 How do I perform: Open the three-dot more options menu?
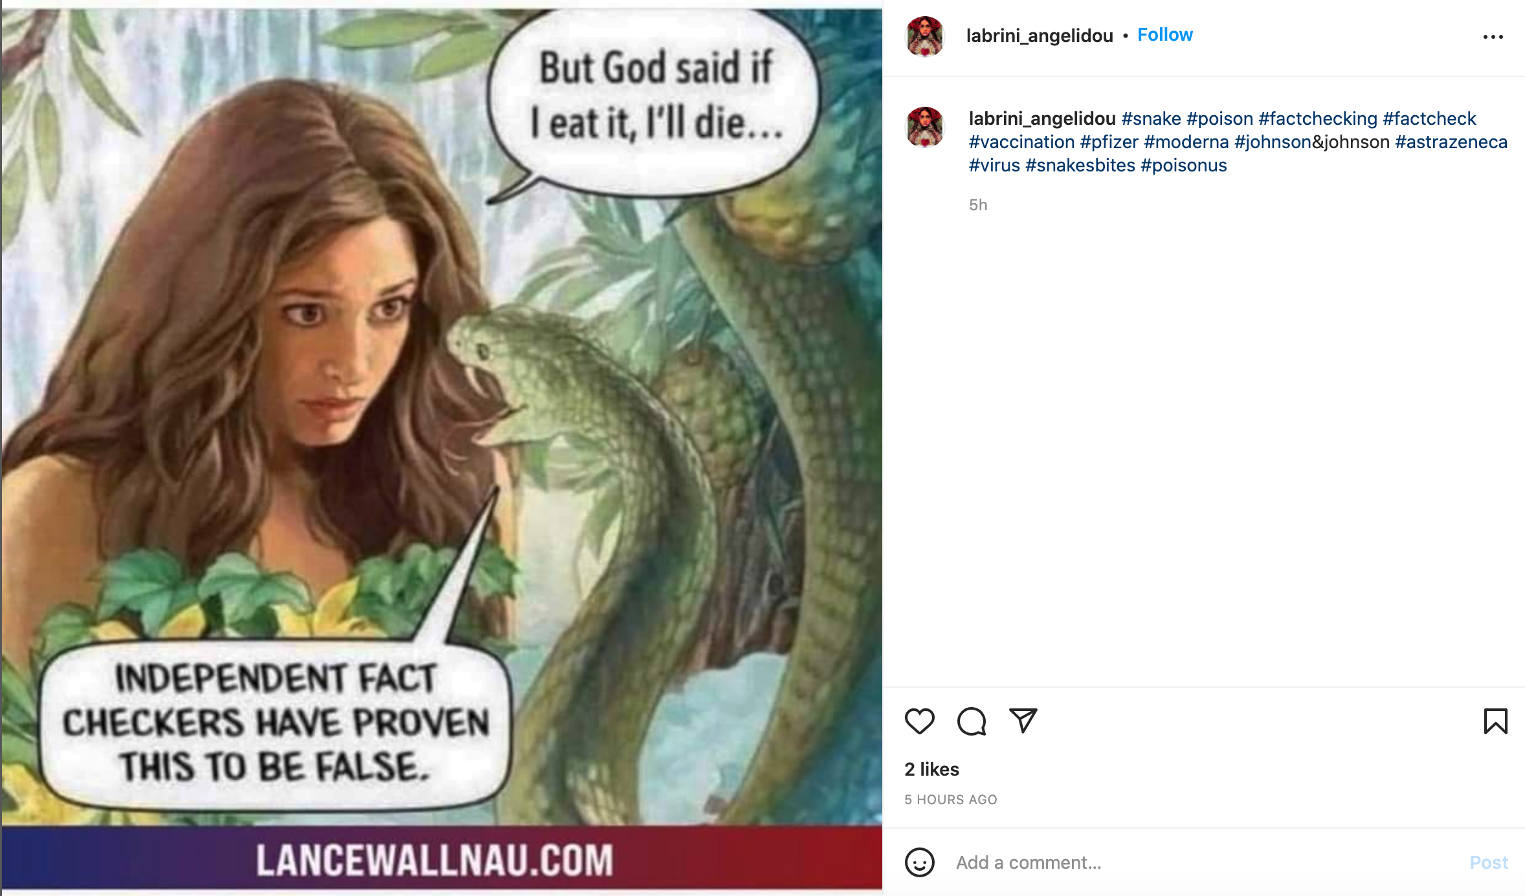point(1493,37)
